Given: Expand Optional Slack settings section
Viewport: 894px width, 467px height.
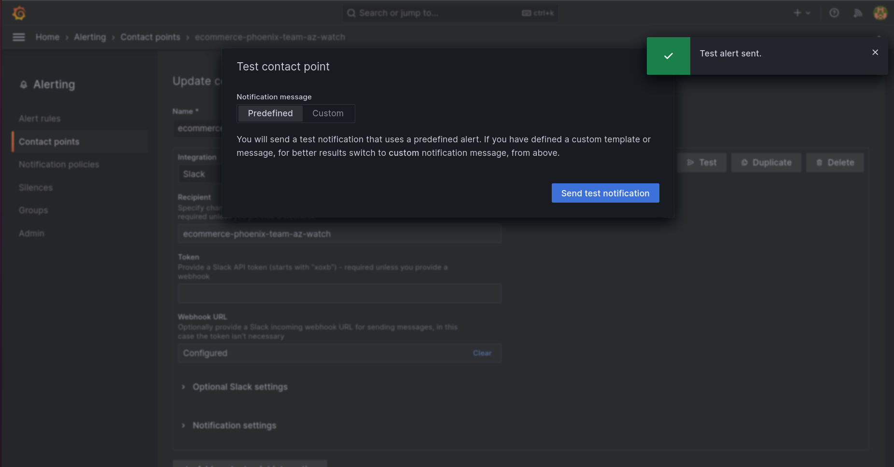Looking at the screenshot, I should [x=240, y=387].
